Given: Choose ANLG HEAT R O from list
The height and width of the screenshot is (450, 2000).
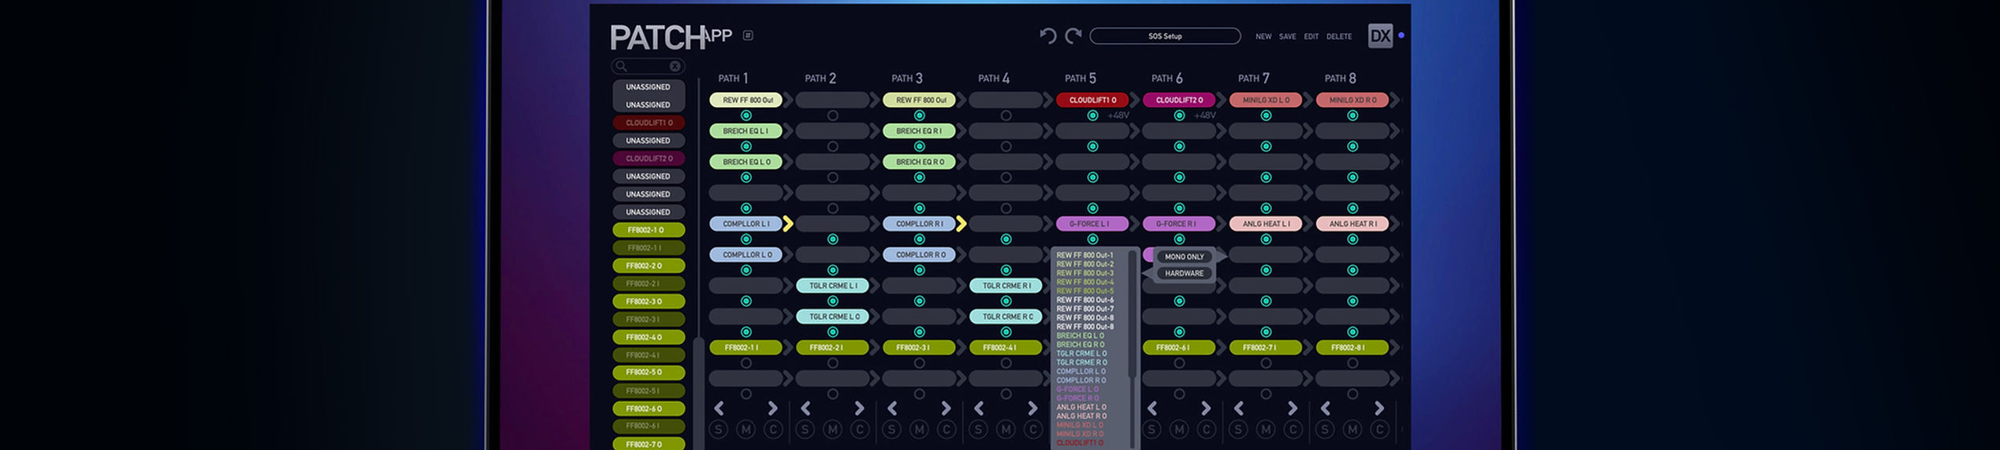Looking at the screenshot, I should [x=1081, y=416].
